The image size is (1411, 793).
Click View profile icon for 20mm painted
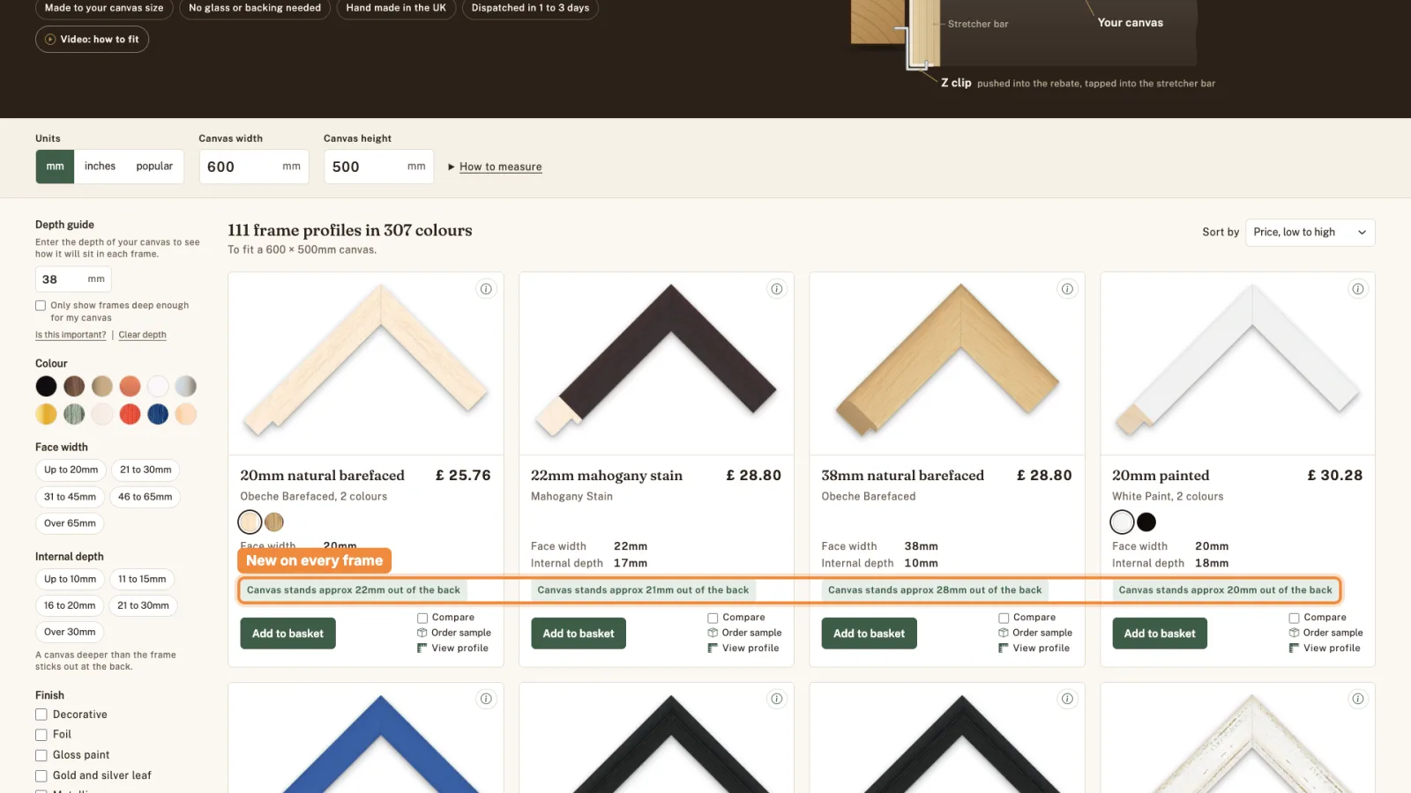tap(1294, 648)
